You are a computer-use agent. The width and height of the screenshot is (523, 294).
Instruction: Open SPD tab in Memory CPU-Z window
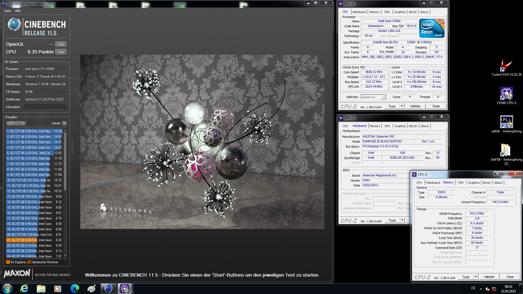[x=461, y=183]
